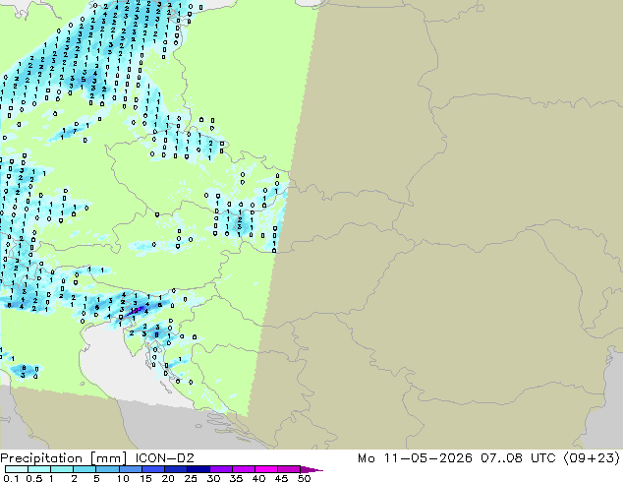Image resolution: width=623 pixels, height=482 pixels.
Task: Select the 30–35 mm purple legend swatch
Action: point(220,469)
